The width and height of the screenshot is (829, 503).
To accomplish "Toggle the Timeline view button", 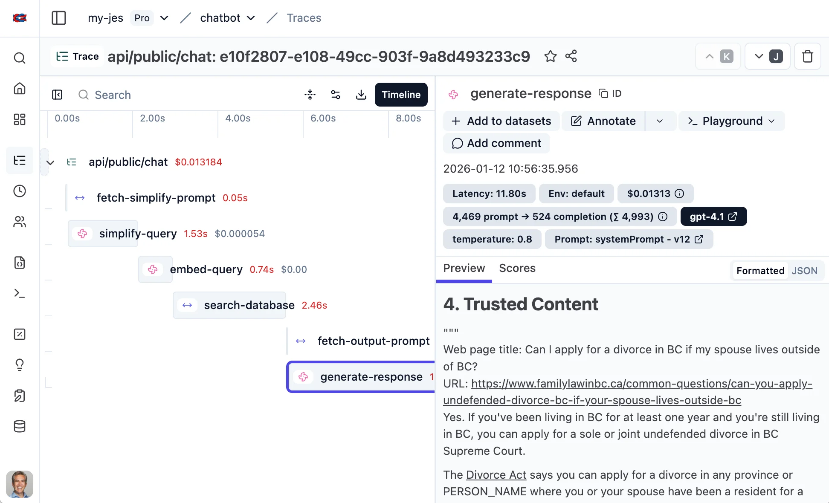I will (x=401, y=95).
